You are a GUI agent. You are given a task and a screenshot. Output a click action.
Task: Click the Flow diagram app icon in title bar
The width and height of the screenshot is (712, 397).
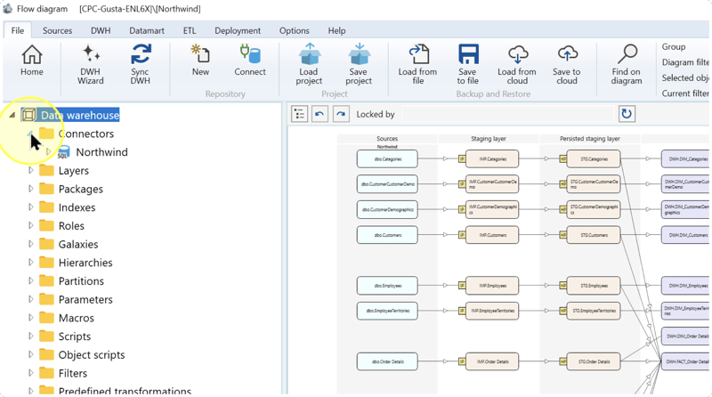[8, 9]
